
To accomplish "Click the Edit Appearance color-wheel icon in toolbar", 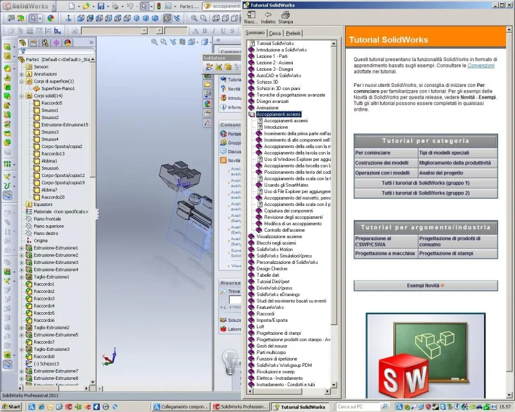I will 51,19.
